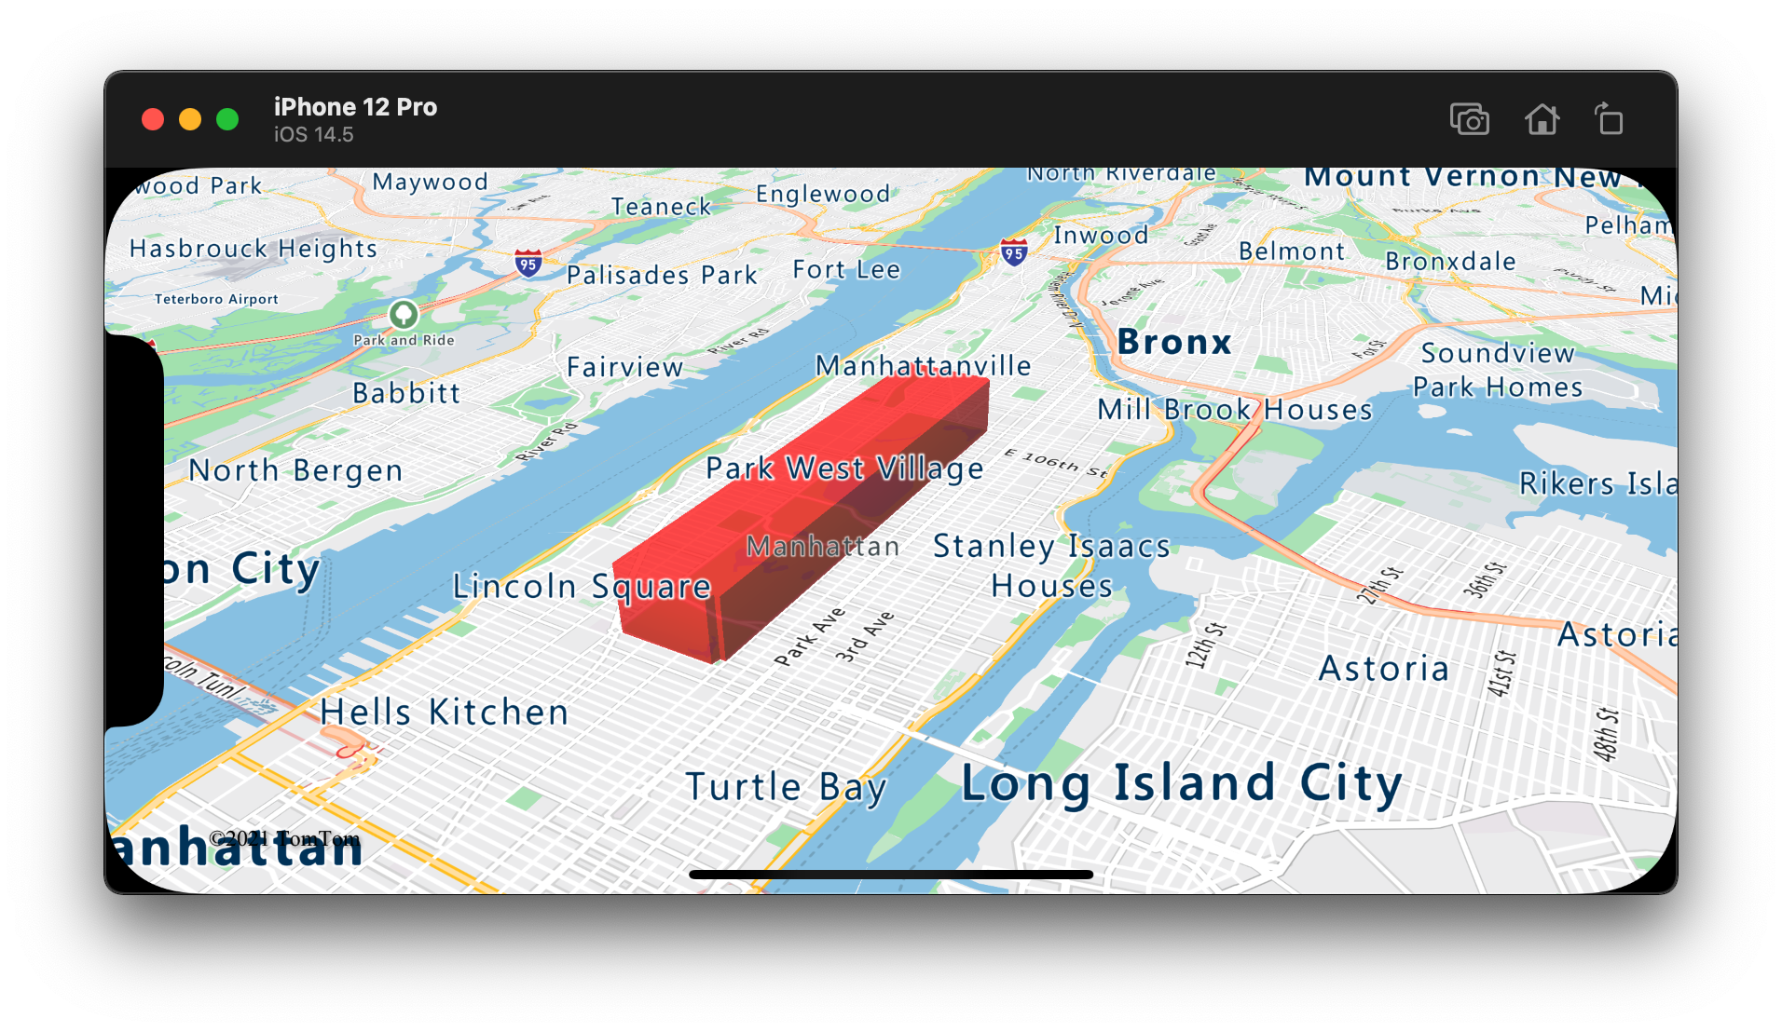Tap the Mill Brook Houses label
Viewport: 1782px width, 1032px height.
tap(1235, 410)
